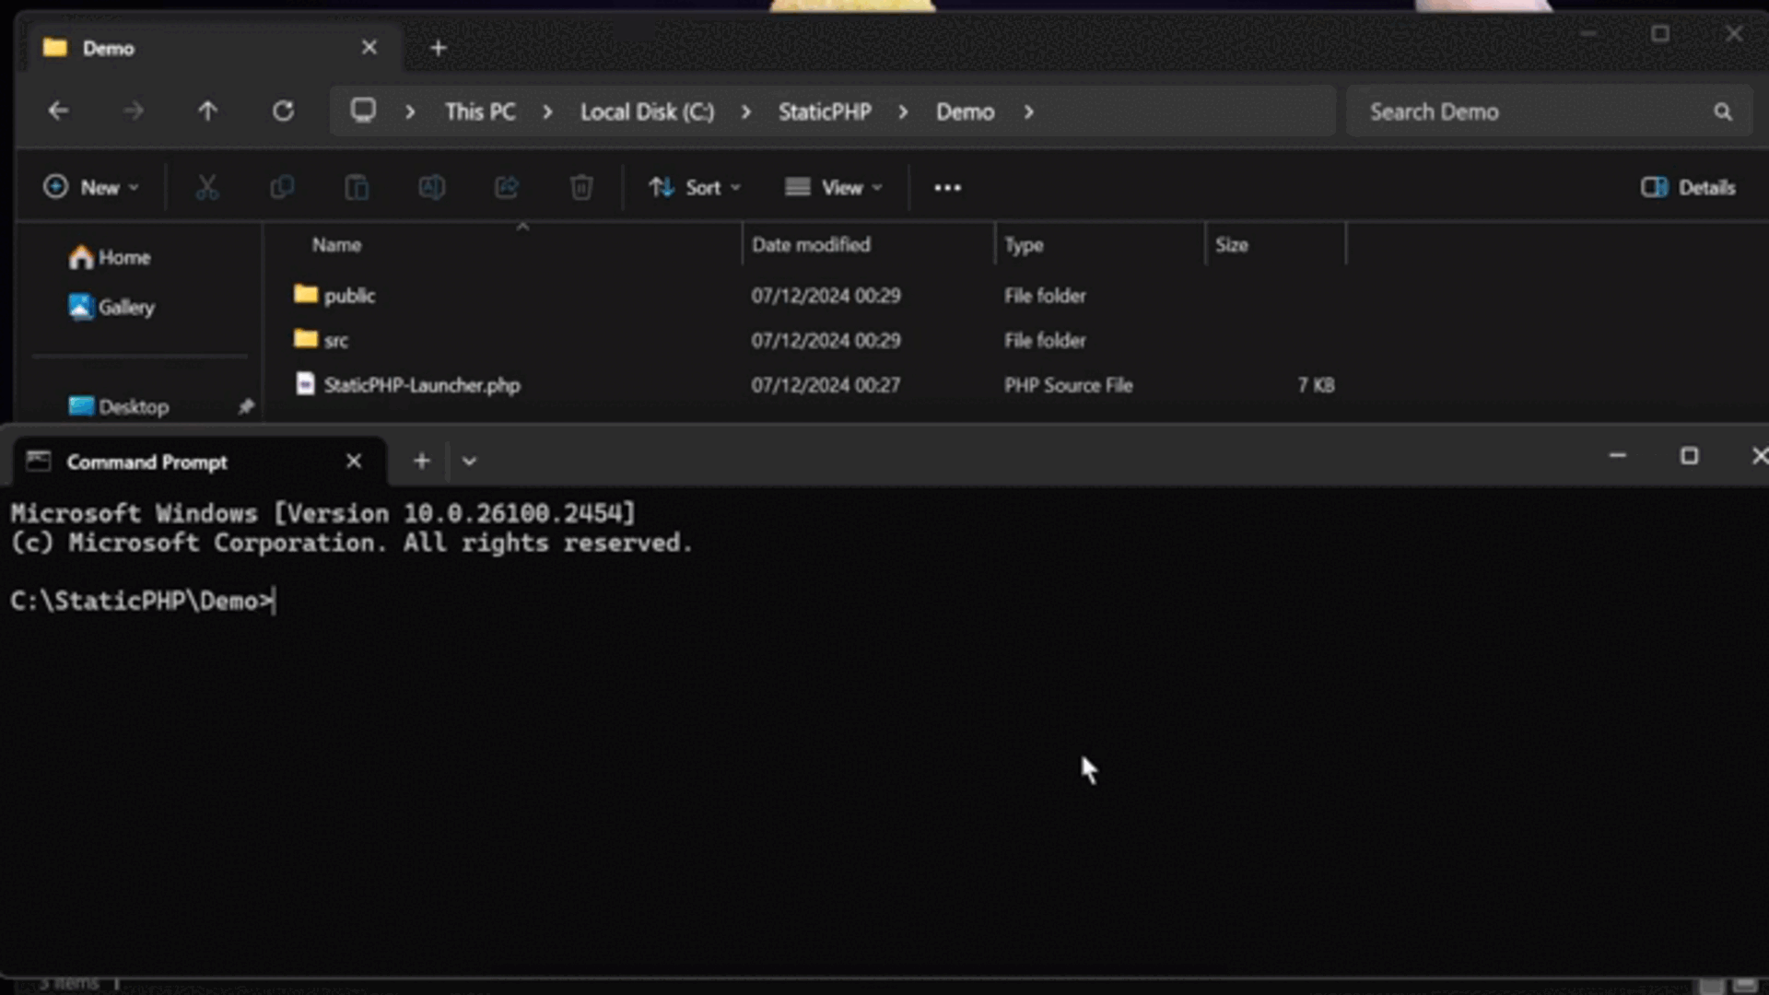
Task: Click the Search Demo input box
Action: 1529,112
